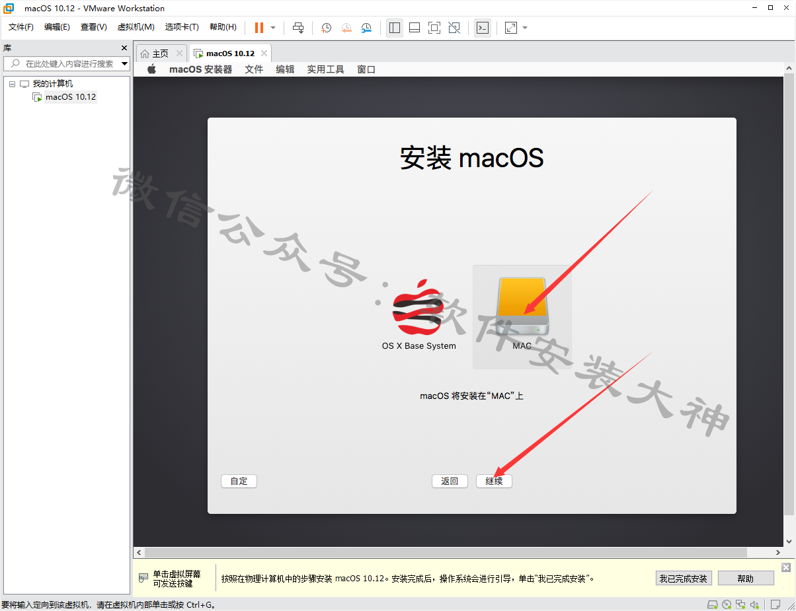Toggle thumbnail bar view icon
The height and width of the screenshot is (611, 796).
415,28
